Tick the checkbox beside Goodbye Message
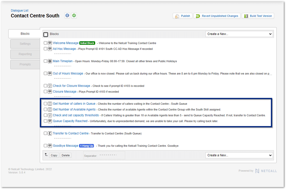This screenshot has height=189, width=286. [x=45, y=146]
